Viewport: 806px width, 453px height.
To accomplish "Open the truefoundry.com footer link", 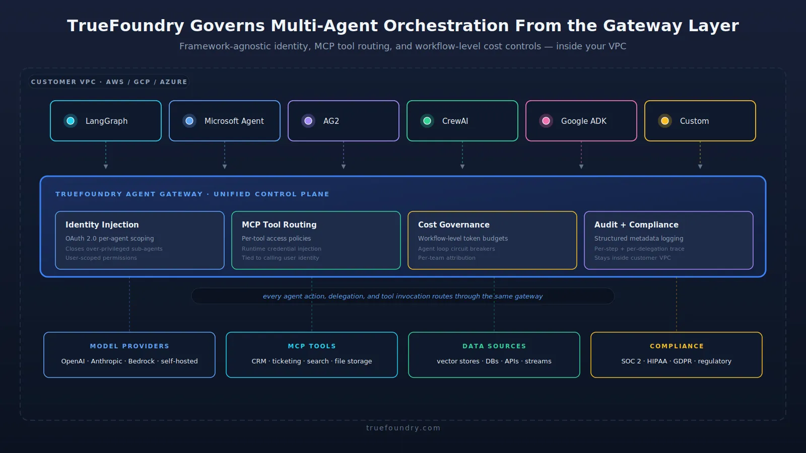I will point(403,428).
